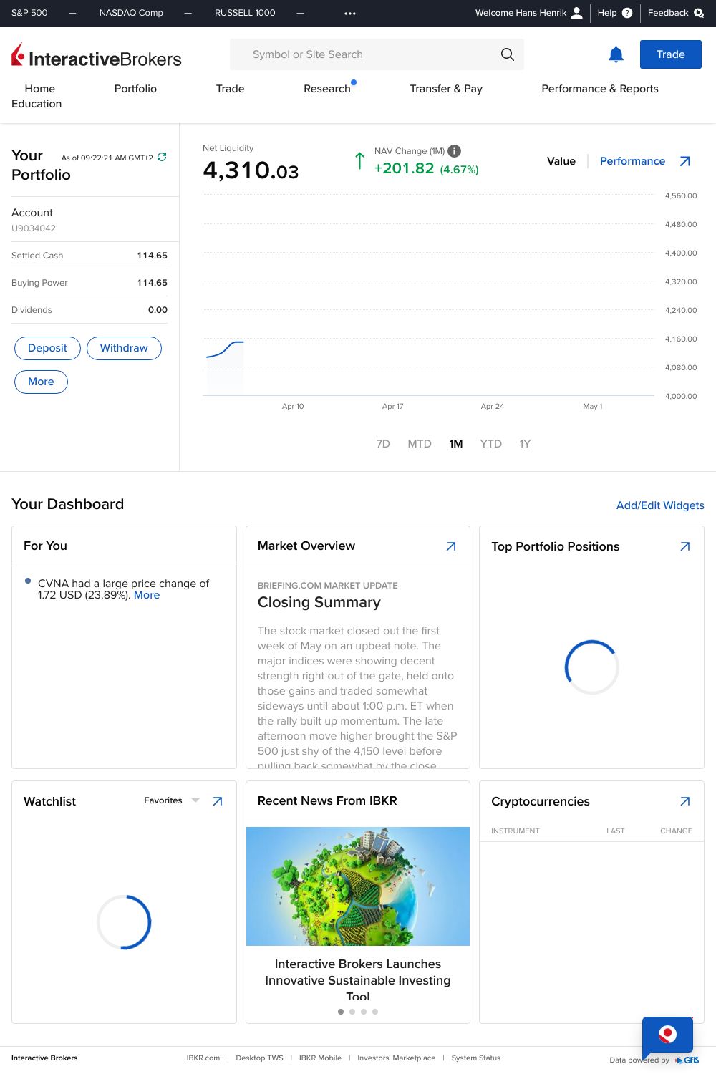Open the Add/Edit Widgets link
This screenshot has width=716, height=1074.
point(660,505)
